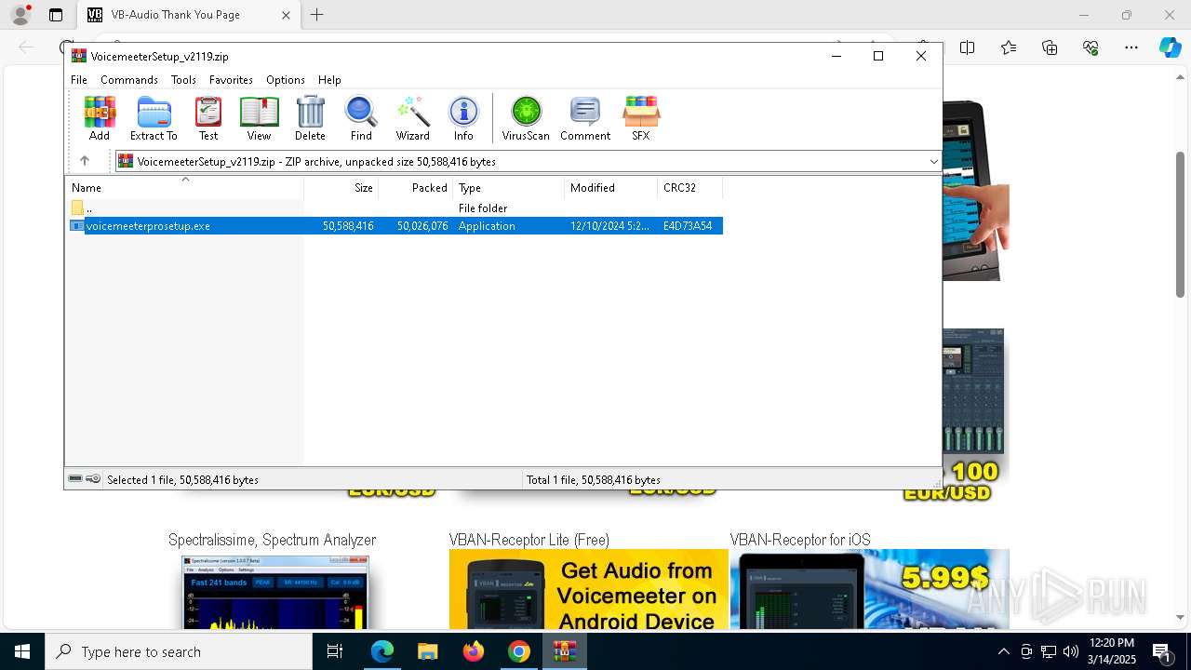Viewport: 1191px width, 670px height.
Task: Open a new browser tab
Action: pyautogui.click(x=316, y=15)
